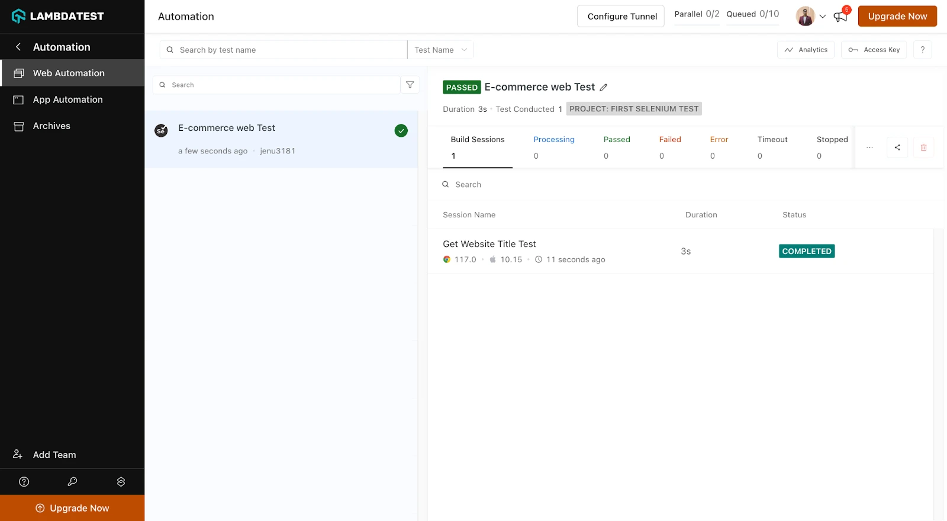Open notifications megaphone icon

(840, 17)
